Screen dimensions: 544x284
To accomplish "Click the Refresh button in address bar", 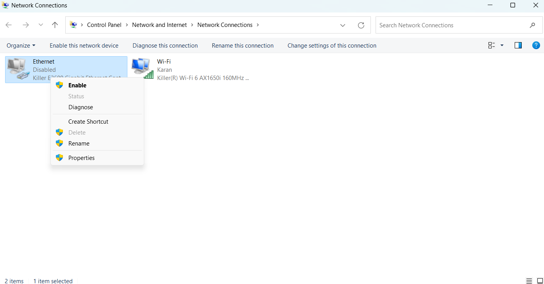I will (361, 25).
